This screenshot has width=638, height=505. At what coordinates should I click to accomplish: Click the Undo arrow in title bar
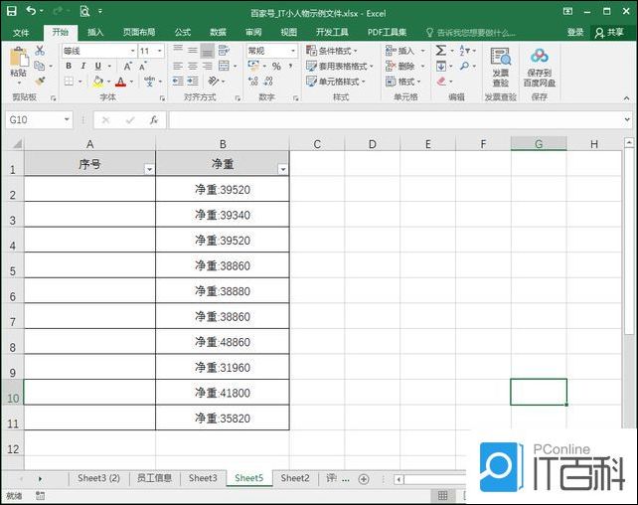pos(32,11)
